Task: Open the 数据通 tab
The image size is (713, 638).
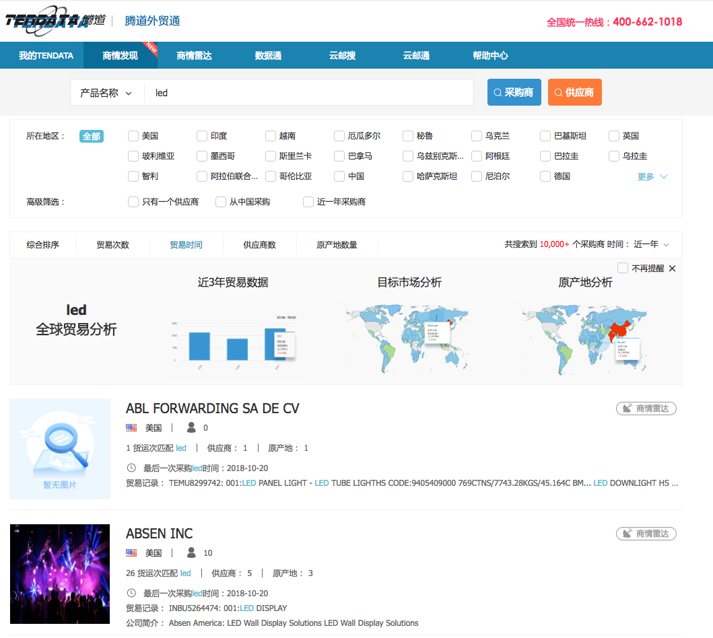Action: click(x=268, y=55)
